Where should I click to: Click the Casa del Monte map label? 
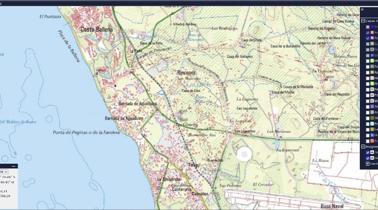pos(283,92)
